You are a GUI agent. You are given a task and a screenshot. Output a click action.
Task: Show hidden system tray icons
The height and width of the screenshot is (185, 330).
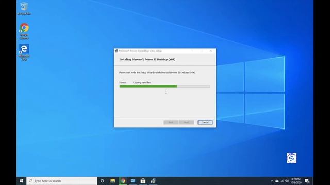(272, 181)
